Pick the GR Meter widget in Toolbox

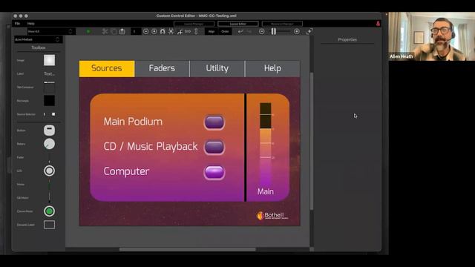(50, 198)
